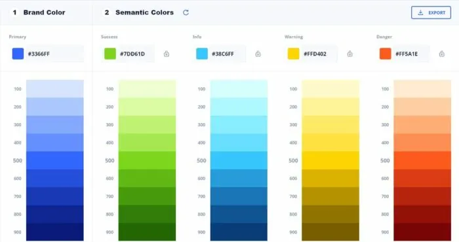
Task: Select the Danger 300 shade
Action: coord(422,125)
